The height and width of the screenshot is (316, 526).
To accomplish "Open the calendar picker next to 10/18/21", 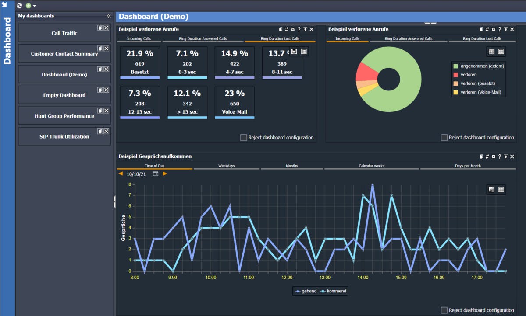I will (155, 174).
